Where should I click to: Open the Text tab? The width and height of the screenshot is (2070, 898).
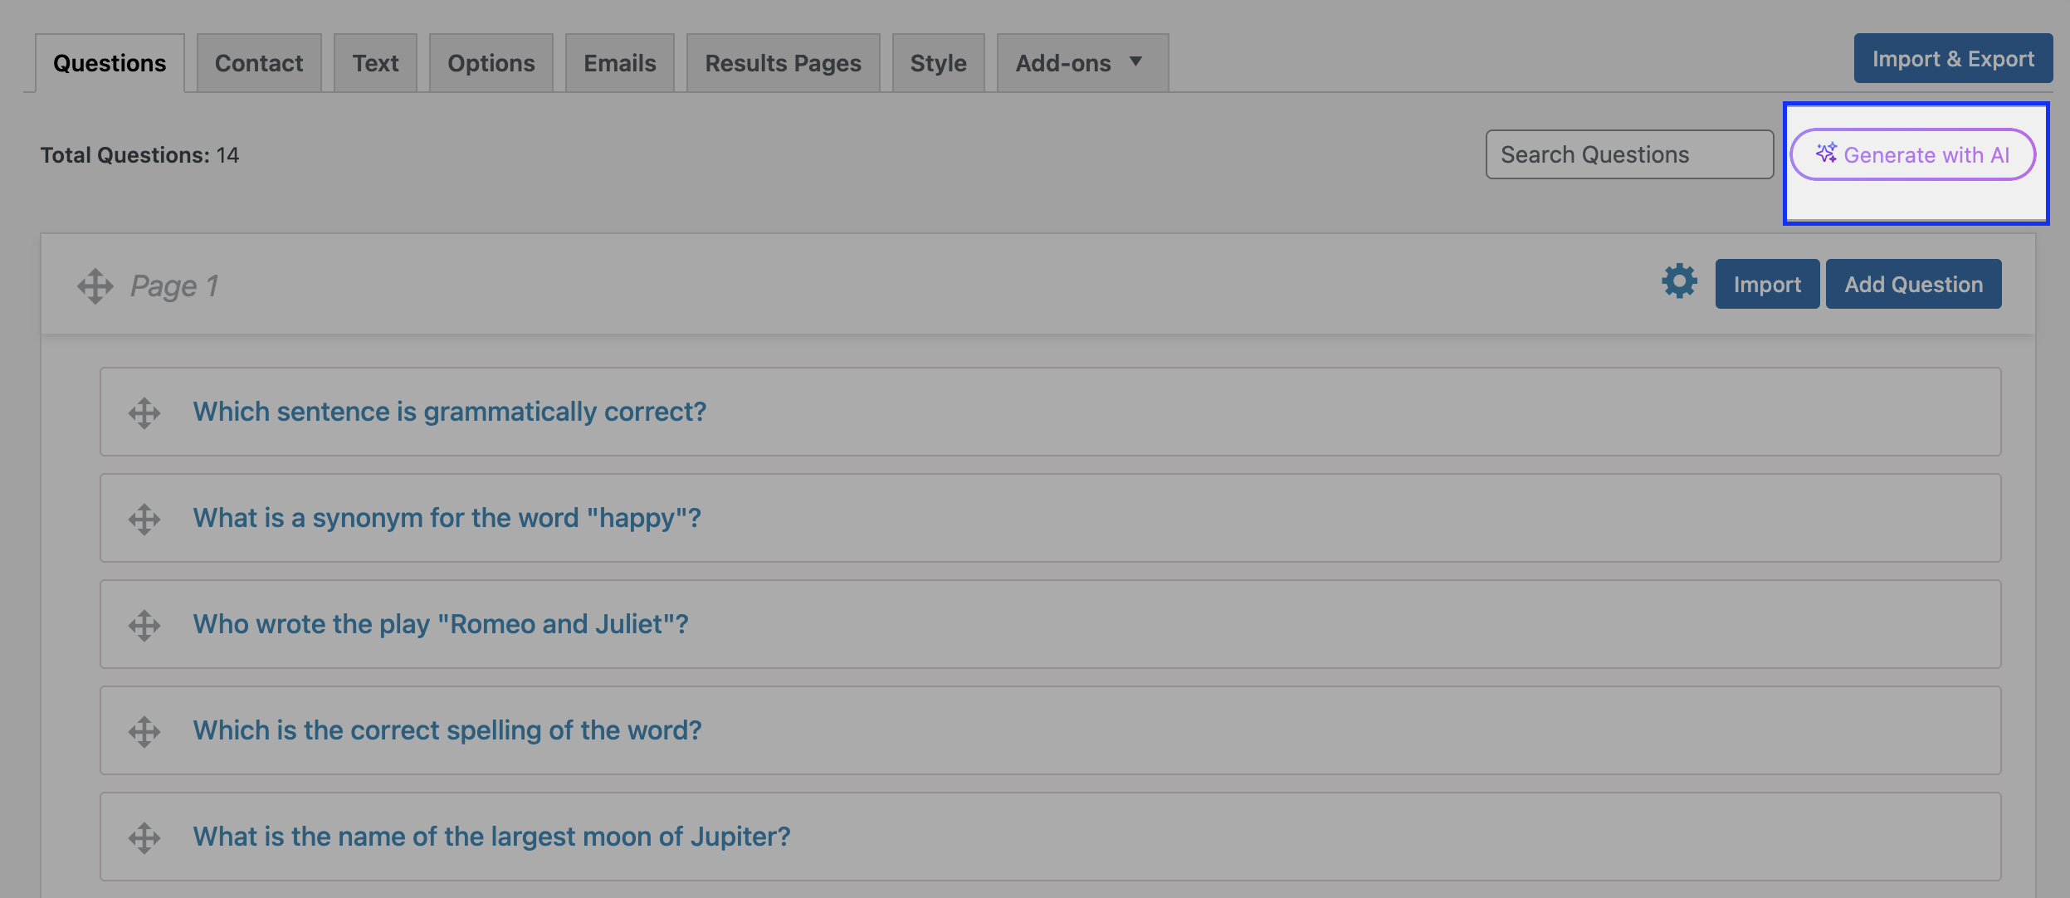click(375, 63)
